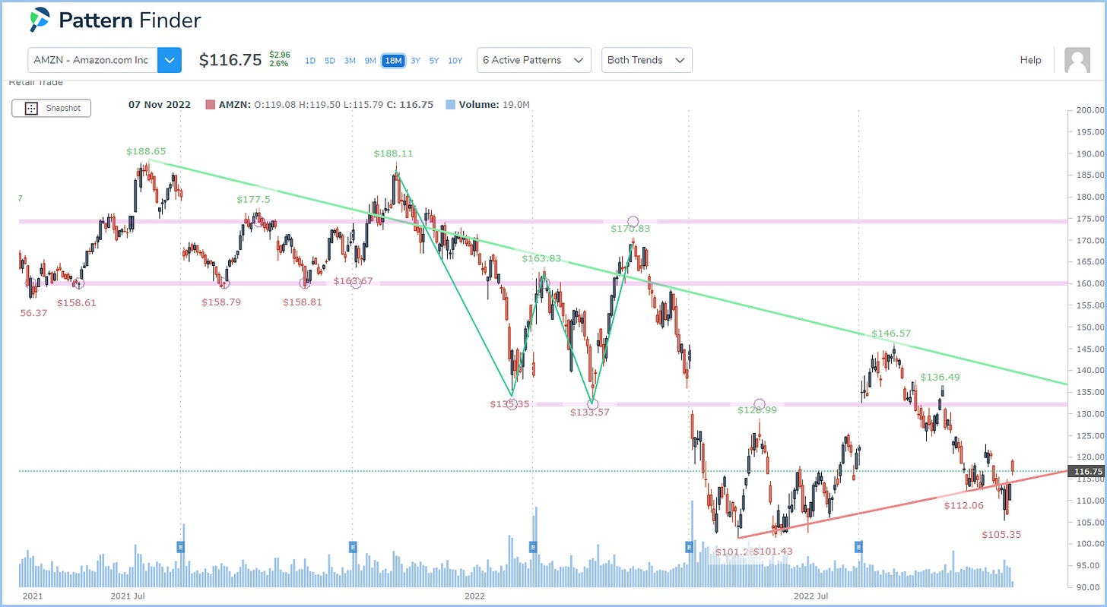
Task: Open the 6 Active Patterns dropdown
Action: (x=534, y=60)
